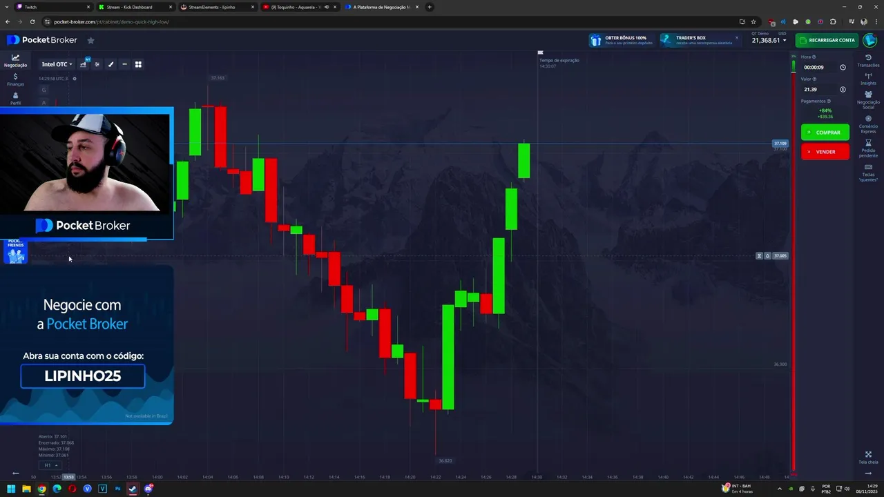Switch to the A Plataforma de Negociação tab
The width and height of the screenshot is (884, 497).
(x=381, y=7)
